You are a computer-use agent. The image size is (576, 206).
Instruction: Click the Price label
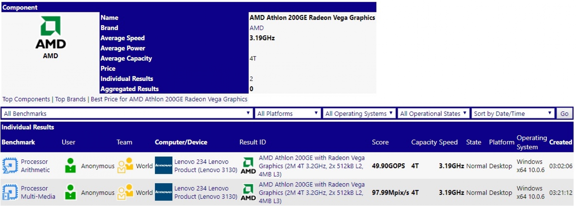point(108,69)
